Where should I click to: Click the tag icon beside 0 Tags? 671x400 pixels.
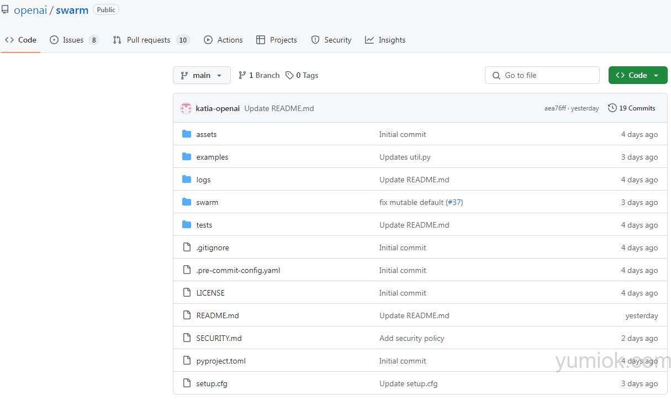click(x=289, y=75)
